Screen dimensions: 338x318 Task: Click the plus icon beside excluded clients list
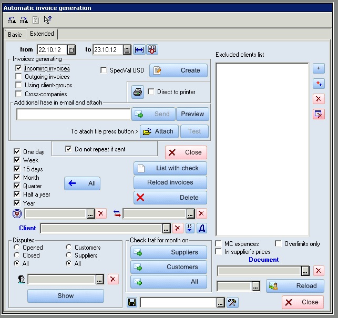coord(319,69)
